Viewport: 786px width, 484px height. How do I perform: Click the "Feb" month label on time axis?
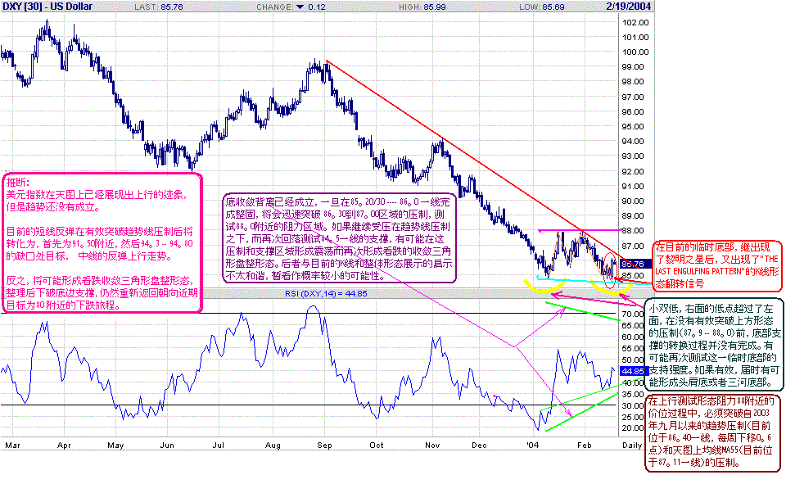(585, 446)
